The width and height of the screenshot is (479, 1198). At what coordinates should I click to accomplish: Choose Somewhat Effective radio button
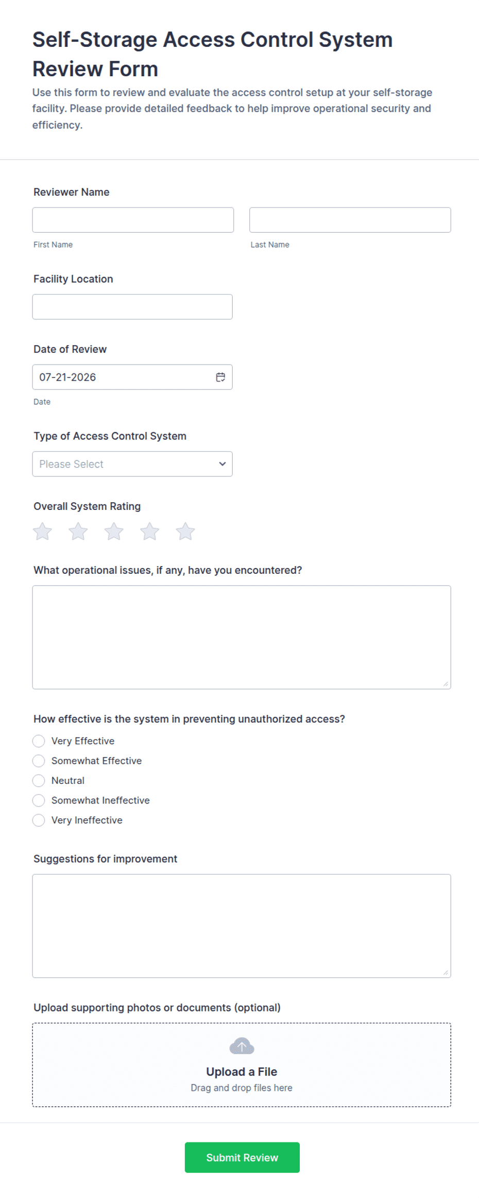39,761
